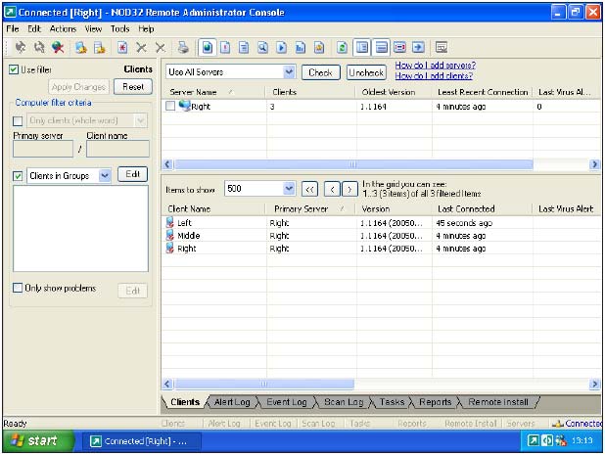Click the red asterisk page toolbar icon
This screenshot has width=605, height=455.
pyautogui.click(x=122, y=47)
